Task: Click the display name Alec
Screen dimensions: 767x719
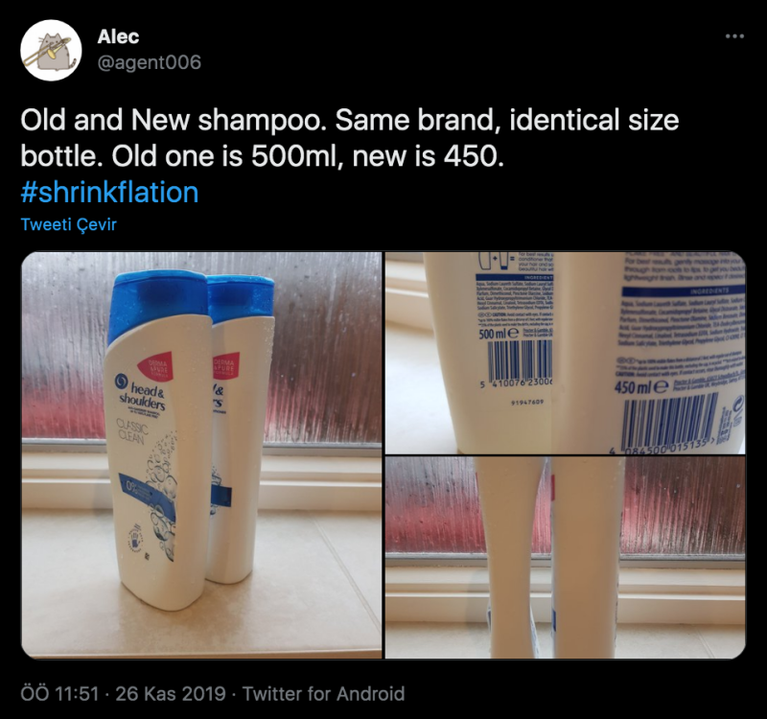Action: coord(118,36)
